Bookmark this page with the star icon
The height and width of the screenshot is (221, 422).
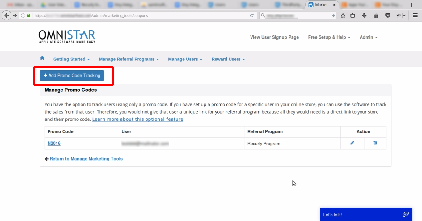pyautogui.click(x=343, y=15)
